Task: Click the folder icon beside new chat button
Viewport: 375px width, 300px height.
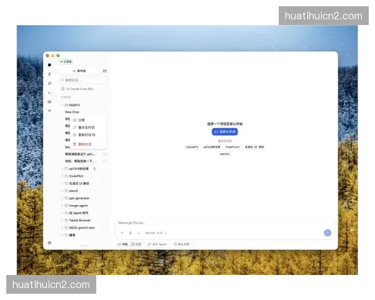Action: (104, 71)
